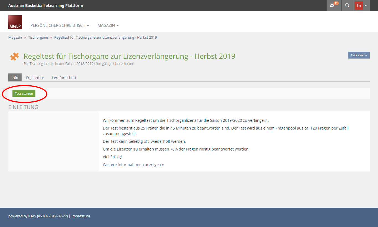Image resolution: width=378 pixels, height=227 pixels.
Task: Switch to the Lernfortschritt tab
Action: point(64,78)
